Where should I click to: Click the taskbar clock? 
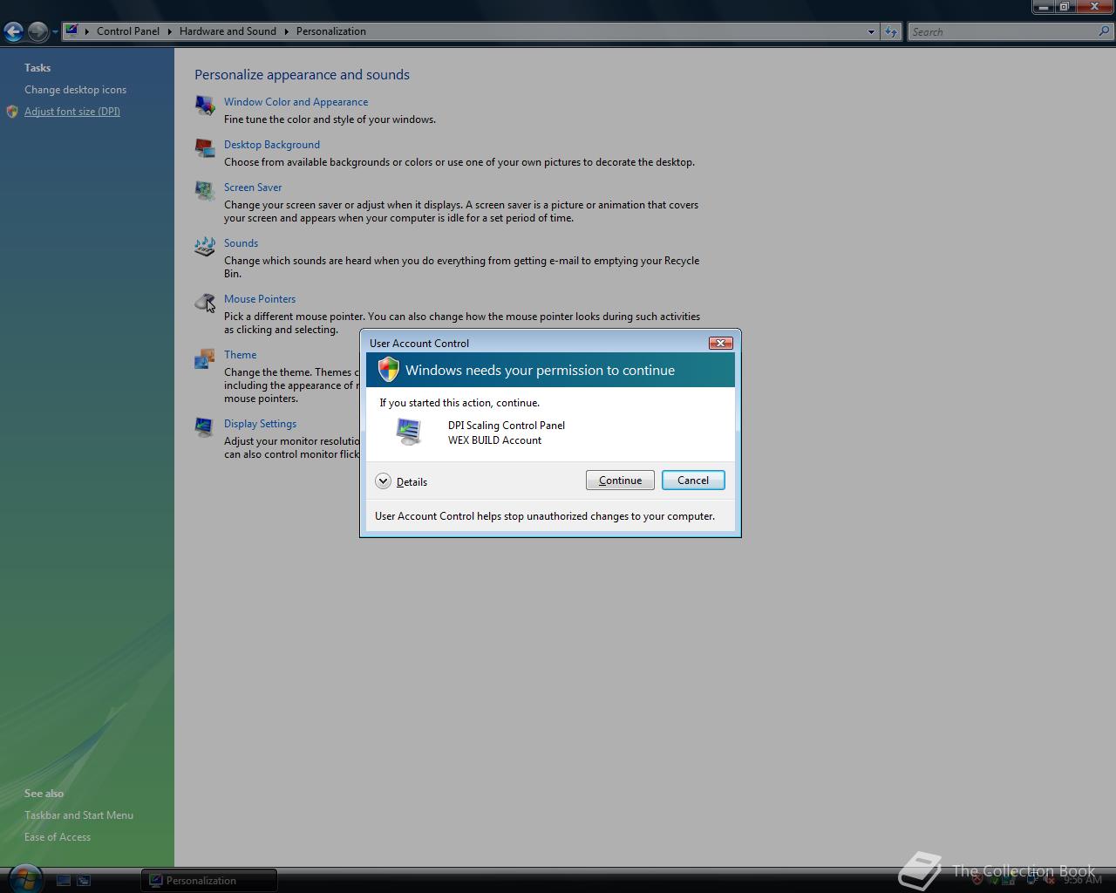tap(1083, 880)
